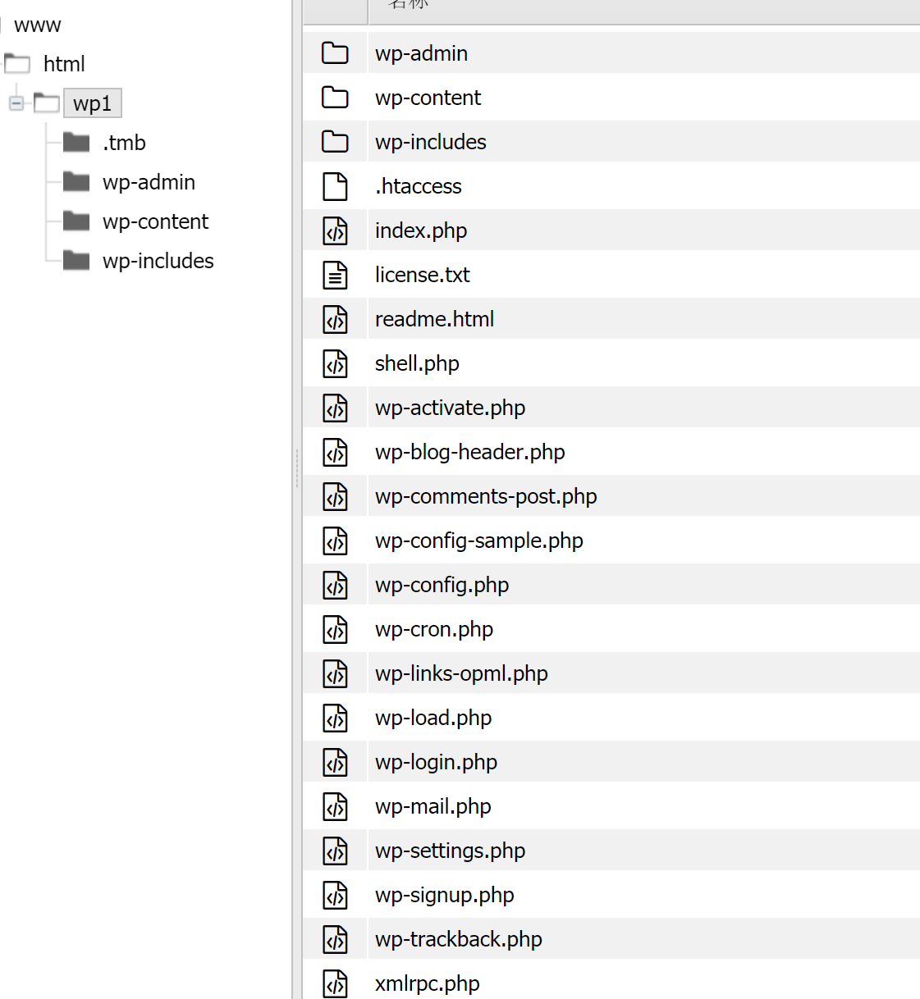Click the panel splitter handle between tree and list

click(297, 468)
